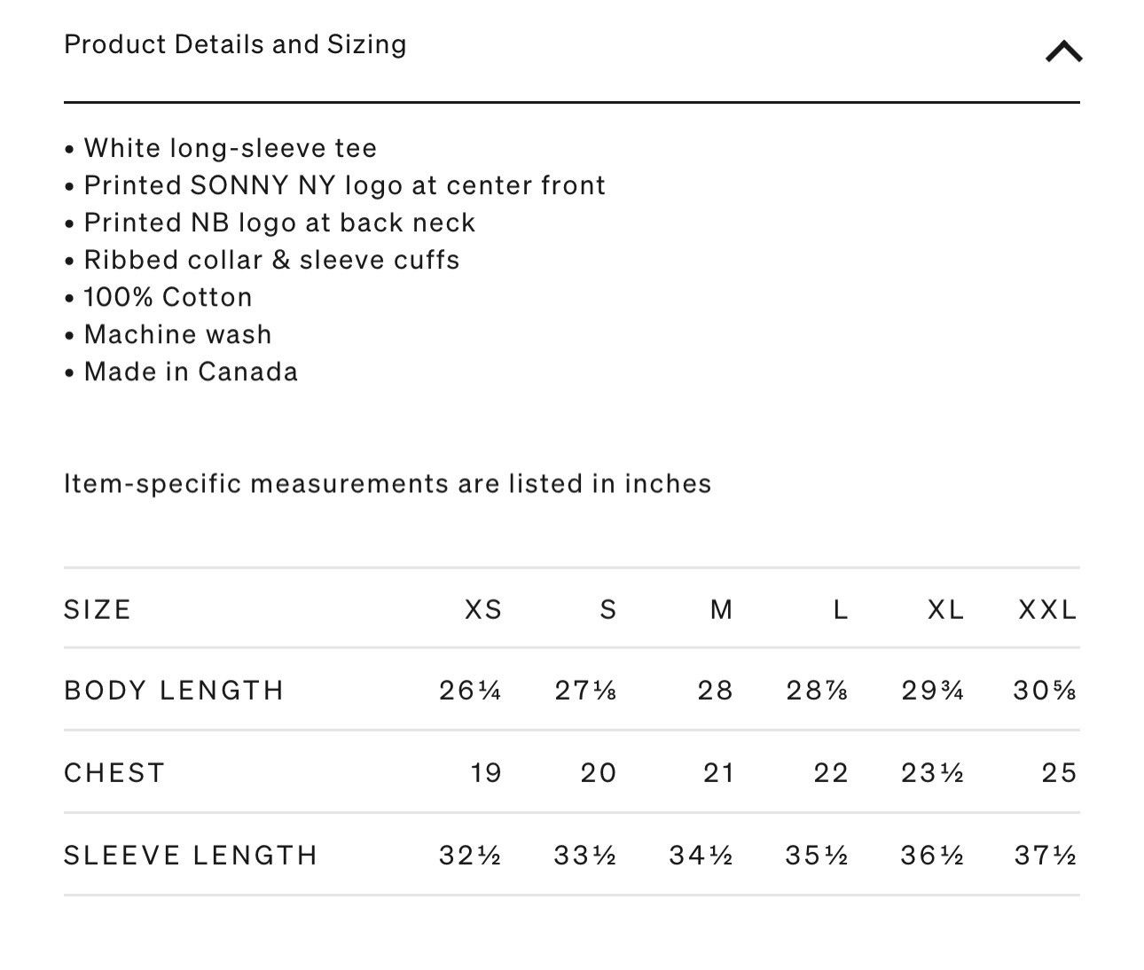Image resolution: width=1144 pixels, height=970 pixels.
Task: Select the S size column header
Action: [607, 609]
